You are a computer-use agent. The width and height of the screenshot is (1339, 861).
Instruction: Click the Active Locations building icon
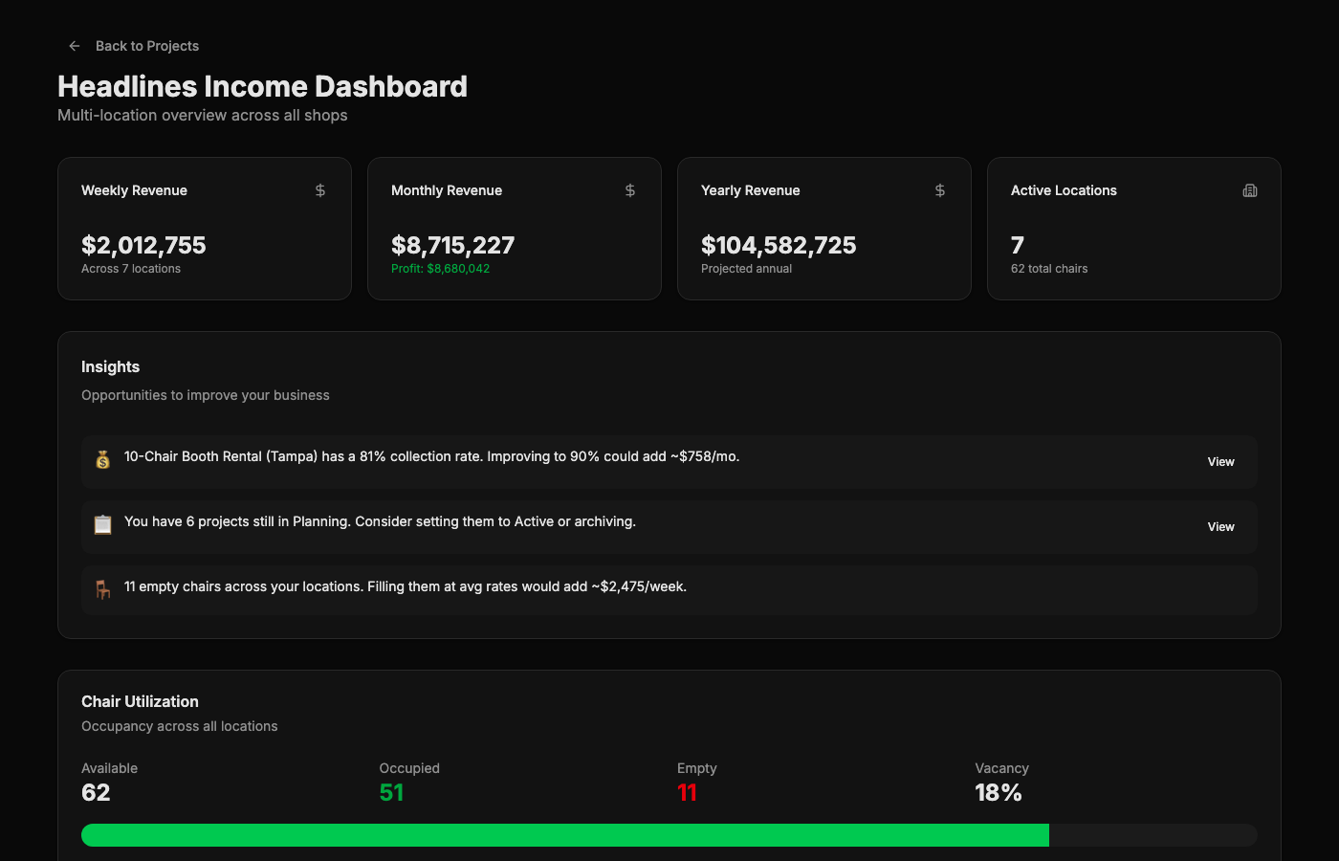(x=1250, y=190)
